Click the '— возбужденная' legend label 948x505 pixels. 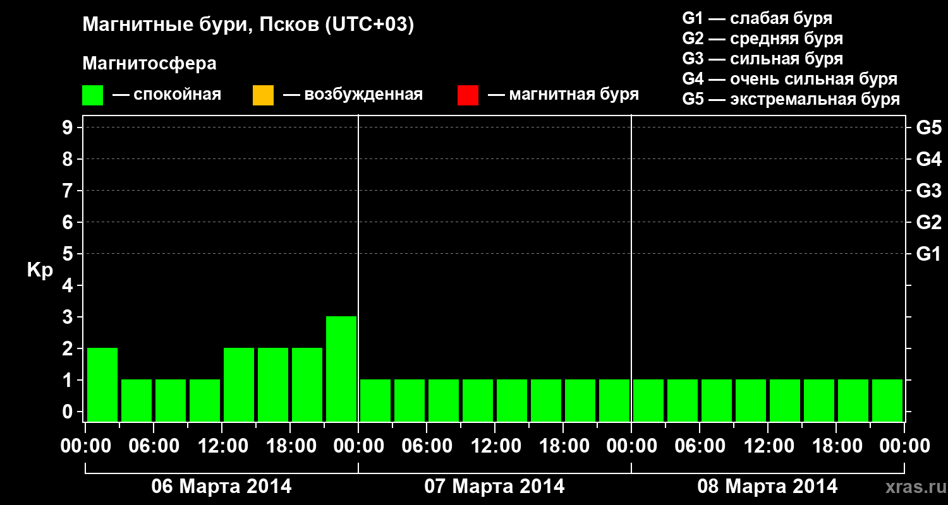353,95
